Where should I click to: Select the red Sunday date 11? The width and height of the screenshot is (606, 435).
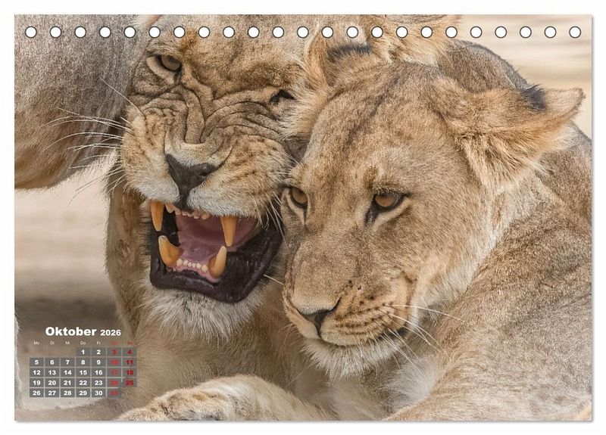click(130, 362)
